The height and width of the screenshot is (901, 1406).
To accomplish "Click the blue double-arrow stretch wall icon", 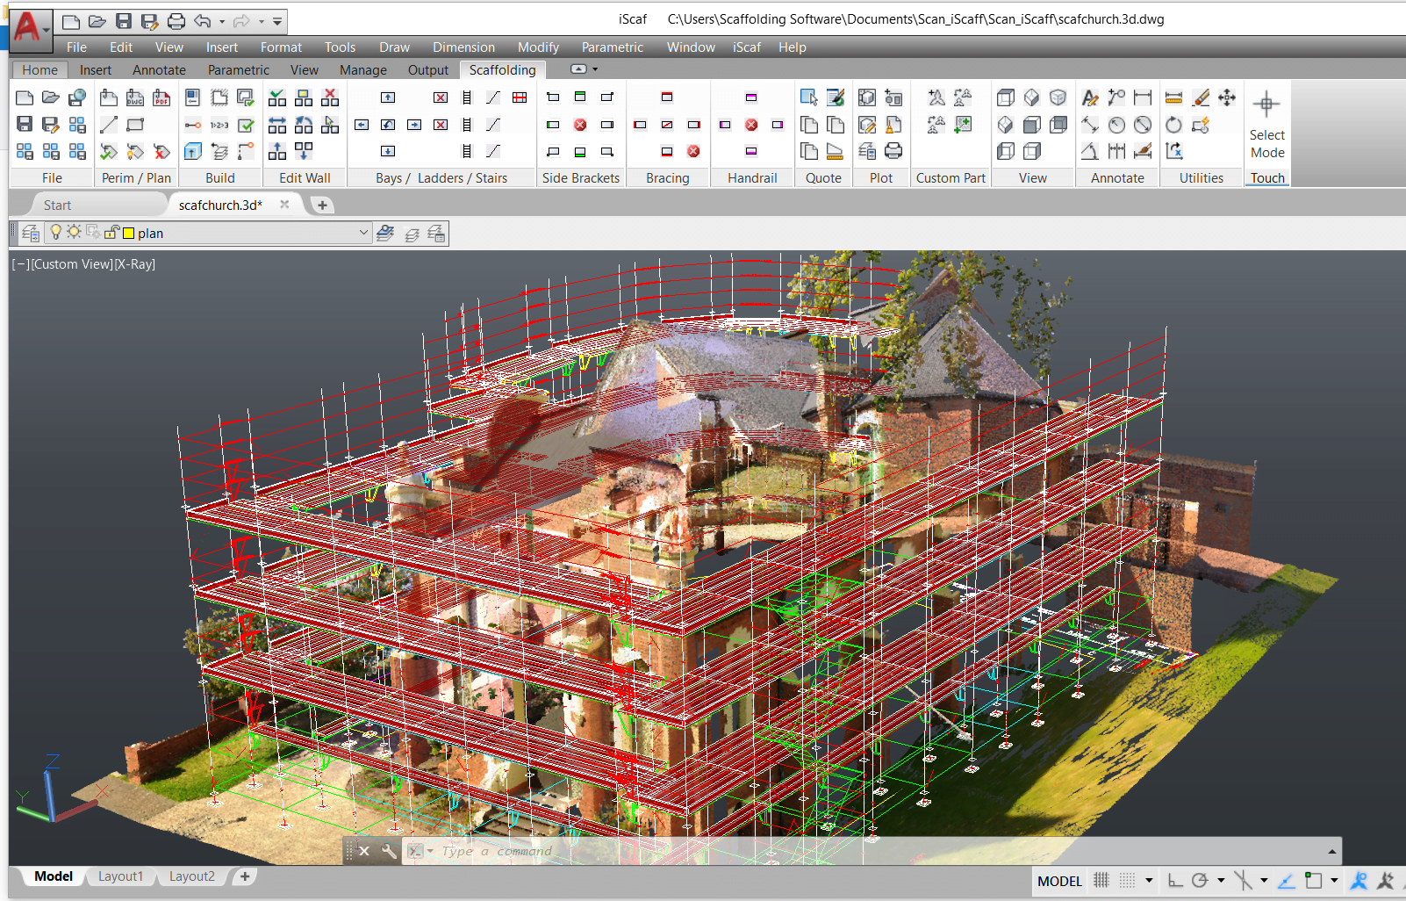I will (x=277, y=125).
